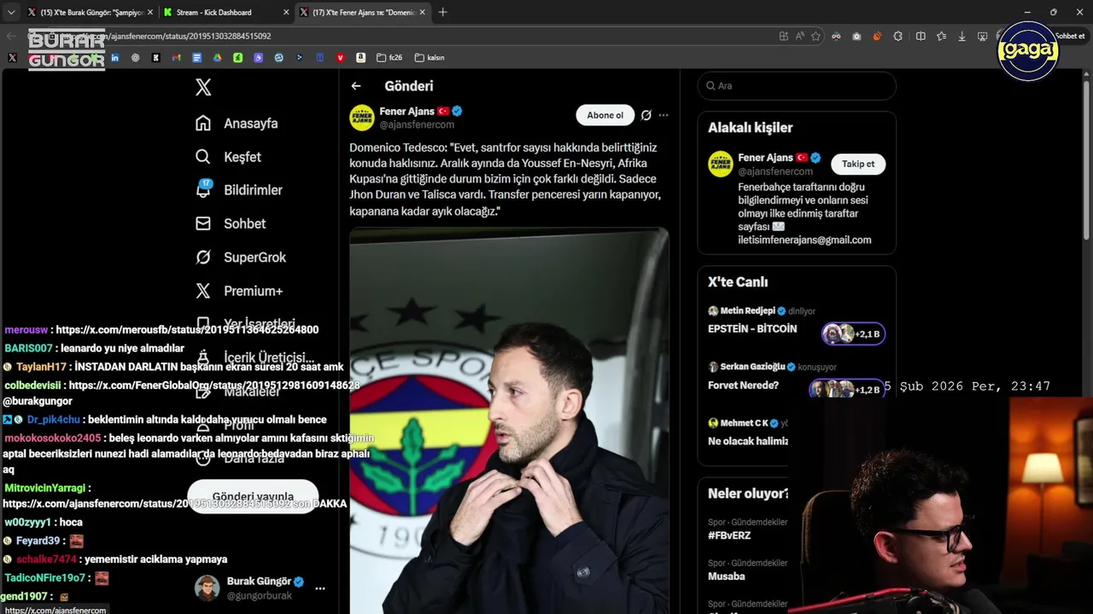Open the fc26 bookmarks folder

click(x=389, y=58)
